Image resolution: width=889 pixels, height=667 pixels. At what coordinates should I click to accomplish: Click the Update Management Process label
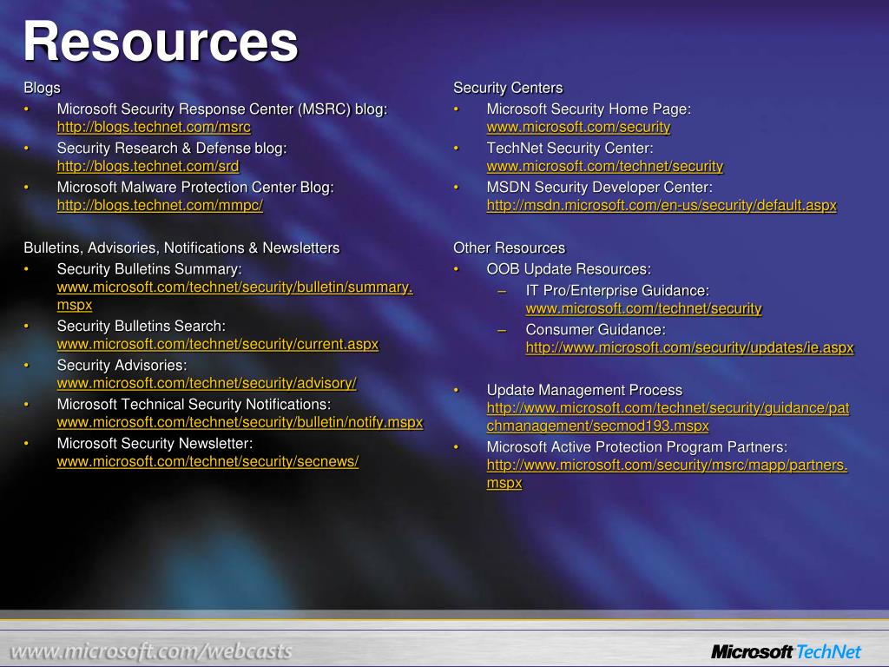coord(584,390)
